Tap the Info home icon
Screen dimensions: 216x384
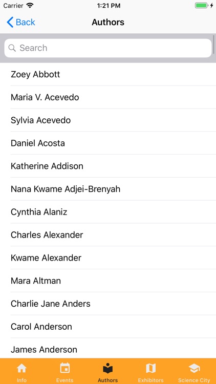(21, 368)
